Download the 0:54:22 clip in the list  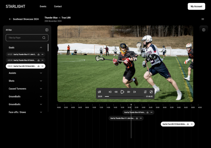click(x=38, y=66)
